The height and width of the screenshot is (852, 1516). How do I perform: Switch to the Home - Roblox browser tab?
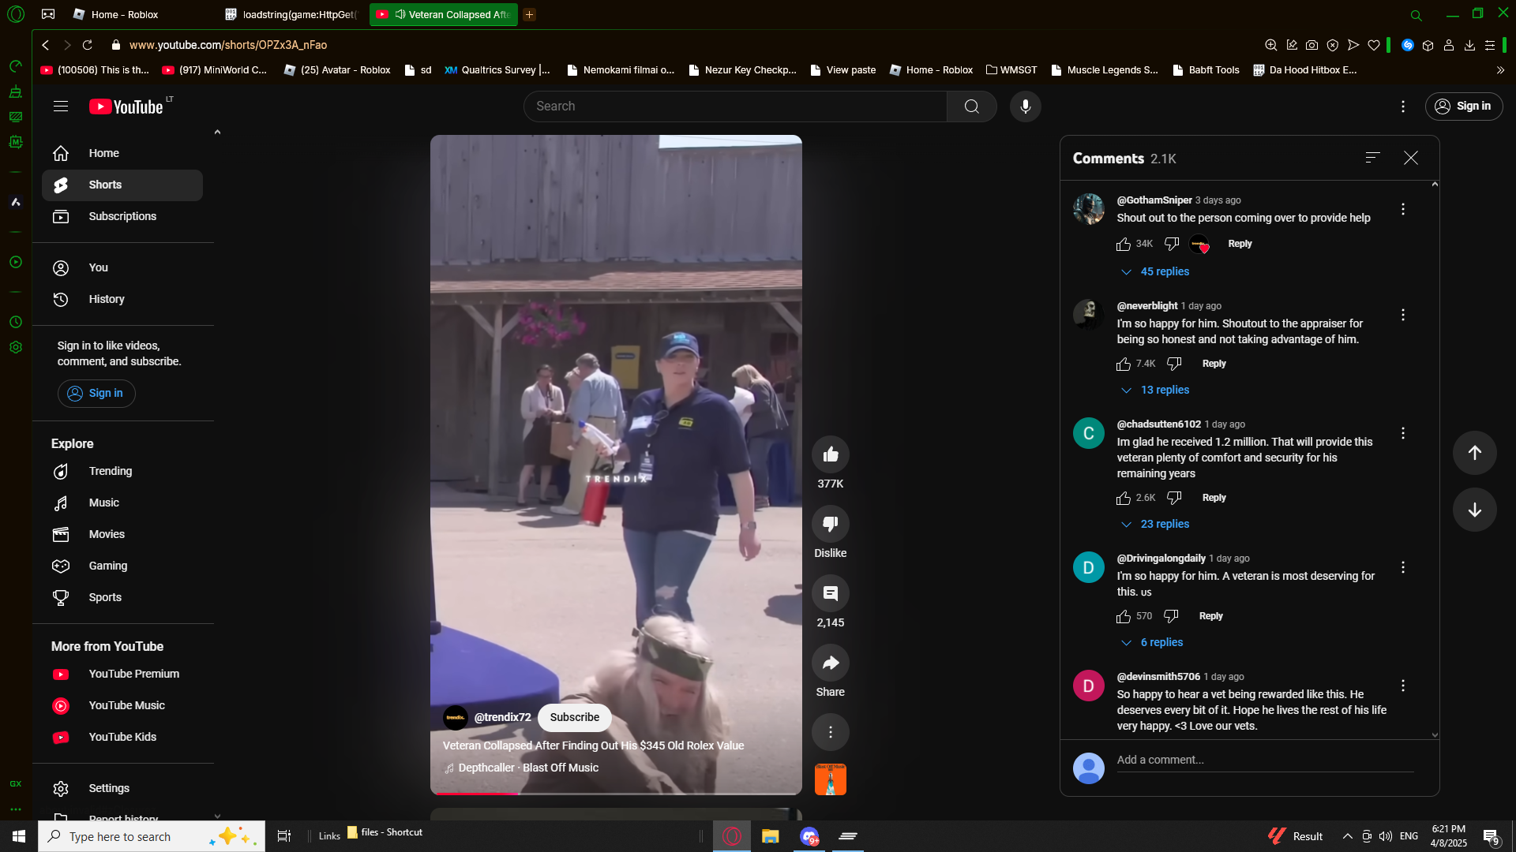[125, 14]
